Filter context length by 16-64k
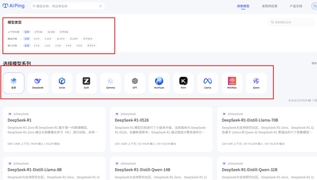The image size is (317, 180). (x=51, y=32)
